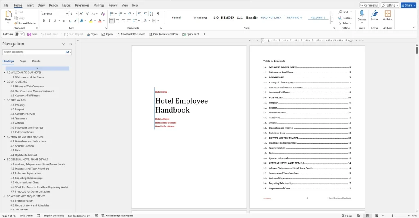Apply the font color red swatch

pyautogui.click(x=100, y=21)
